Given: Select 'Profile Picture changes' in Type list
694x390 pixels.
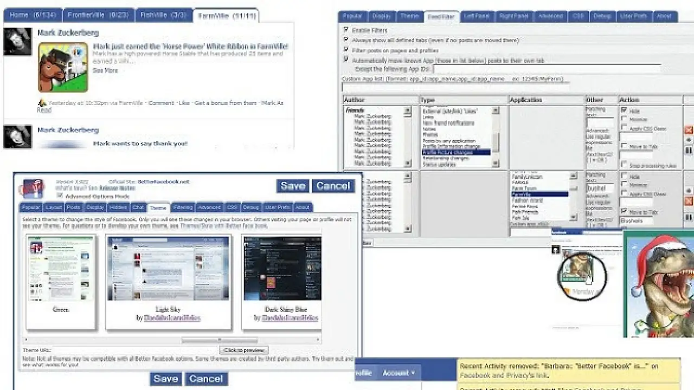Looking at the screenshot, I should tap(456, 152).
